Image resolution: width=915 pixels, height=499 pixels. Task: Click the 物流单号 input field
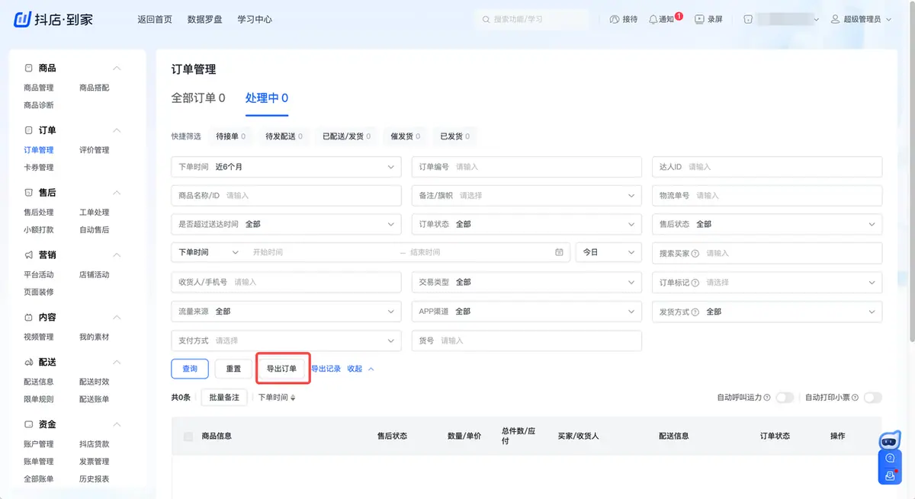[767, 196]
